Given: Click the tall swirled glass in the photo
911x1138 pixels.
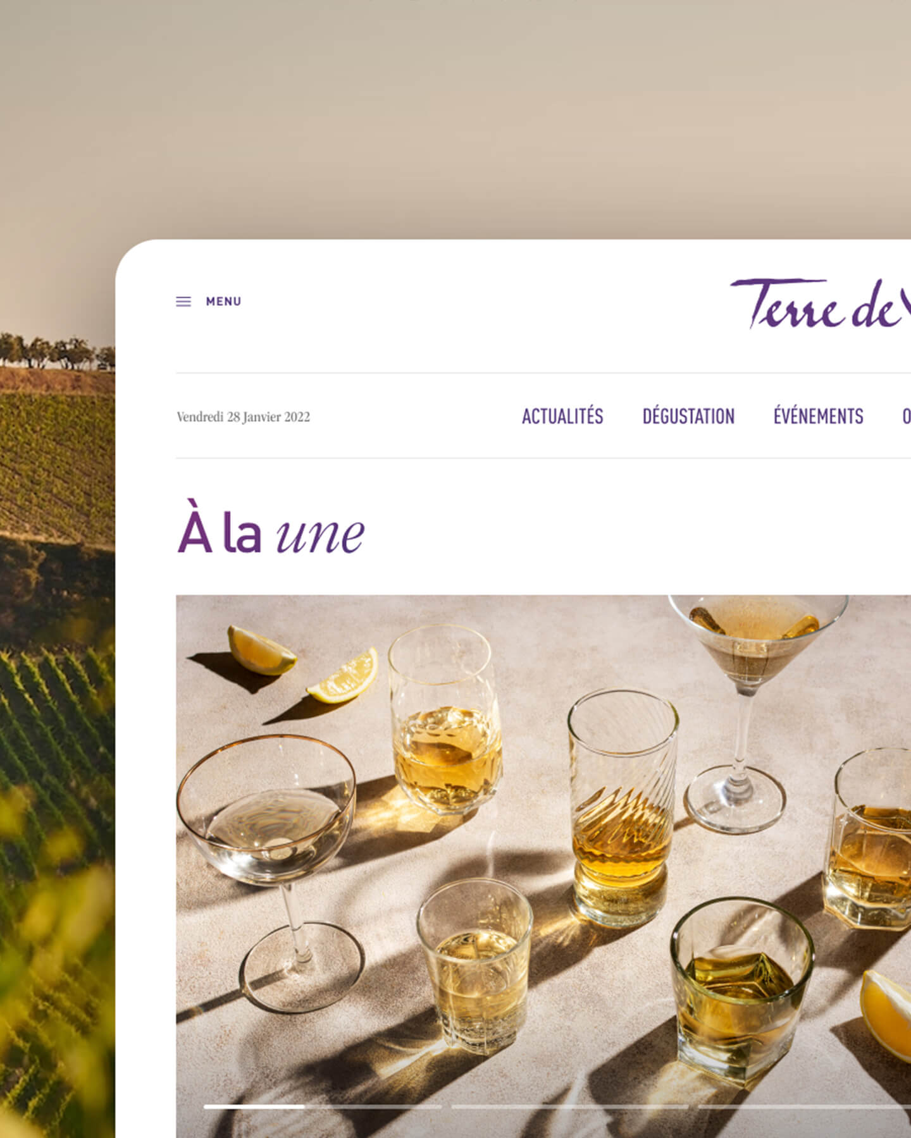Looking at the screenshot, I should (623, 808).
